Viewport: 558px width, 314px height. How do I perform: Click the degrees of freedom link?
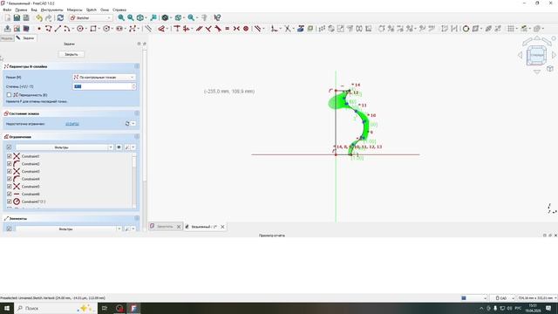coord(72,124)
